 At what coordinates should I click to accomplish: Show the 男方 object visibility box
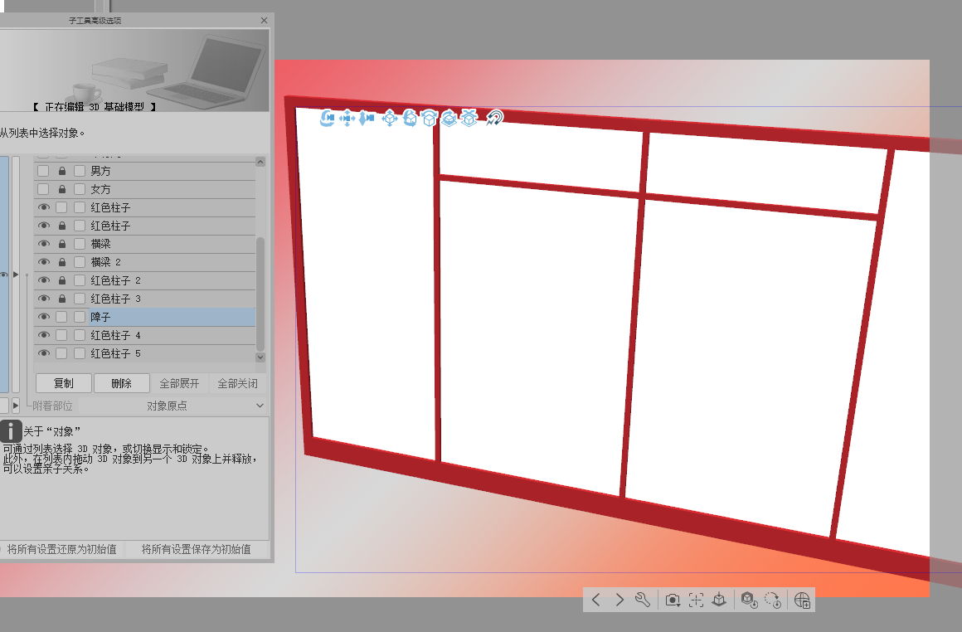[x=44, y=171]
